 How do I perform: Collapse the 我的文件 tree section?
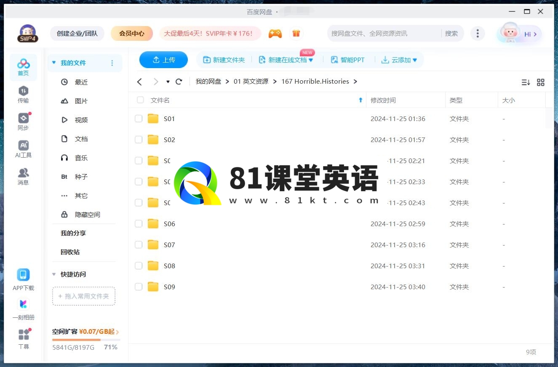click(x=54, y=63)
